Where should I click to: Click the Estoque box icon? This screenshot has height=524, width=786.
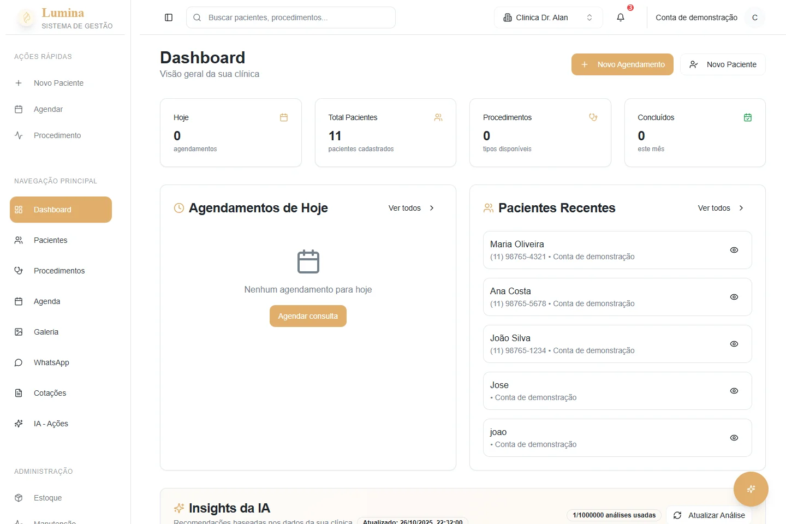coord(19,498)
